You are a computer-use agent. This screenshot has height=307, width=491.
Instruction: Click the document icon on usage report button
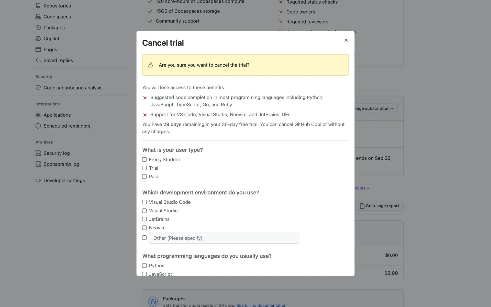click(362, 206)
